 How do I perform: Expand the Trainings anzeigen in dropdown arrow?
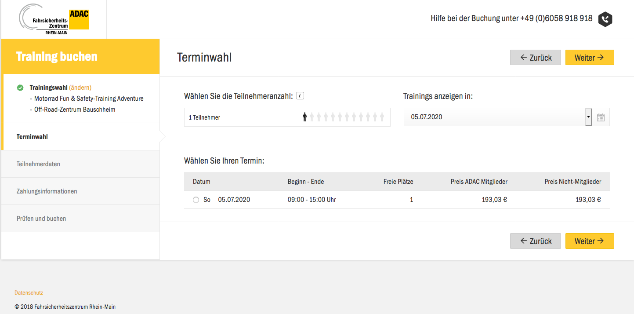tap(588, 117)
